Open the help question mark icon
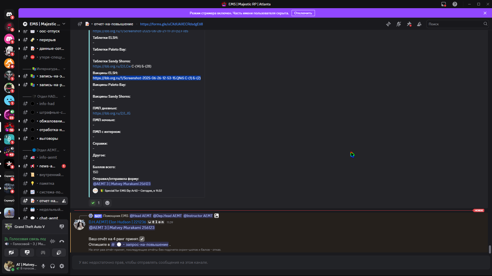This screenshot has width=492, height=276. [455, 4]
